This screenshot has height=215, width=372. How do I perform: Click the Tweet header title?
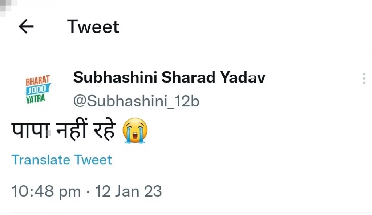coord(93,27)
